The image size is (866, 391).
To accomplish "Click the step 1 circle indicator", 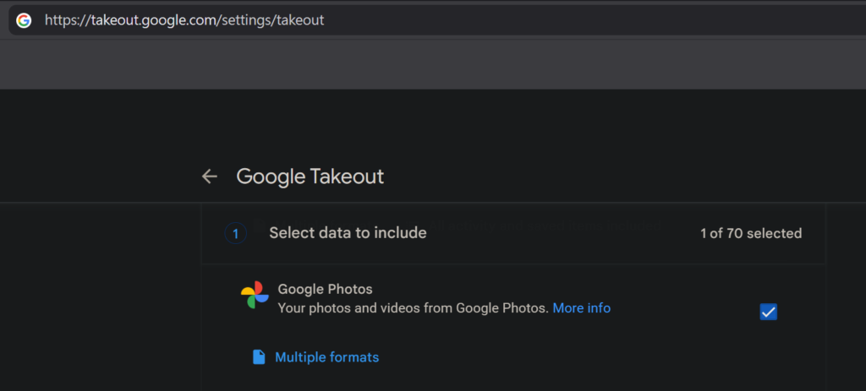I will 235,234.
